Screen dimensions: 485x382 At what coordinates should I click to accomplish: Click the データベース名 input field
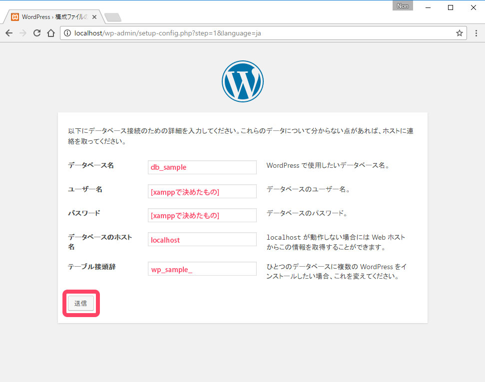[x=202, y=167]
